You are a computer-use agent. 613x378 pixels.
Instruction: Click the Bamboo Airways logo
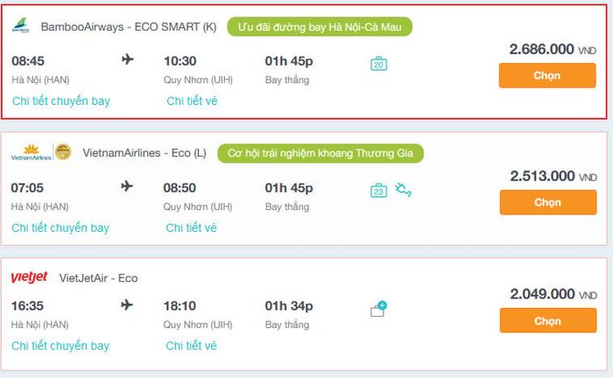21,25
